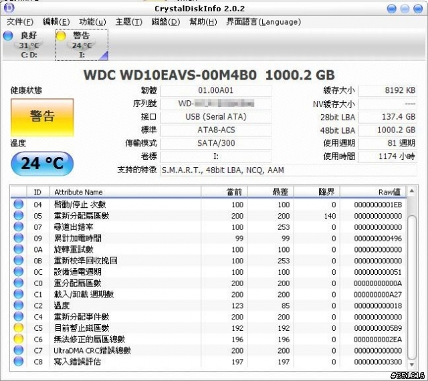Click the Raw值 column header
428x381 pixels.
click(373, 192)
